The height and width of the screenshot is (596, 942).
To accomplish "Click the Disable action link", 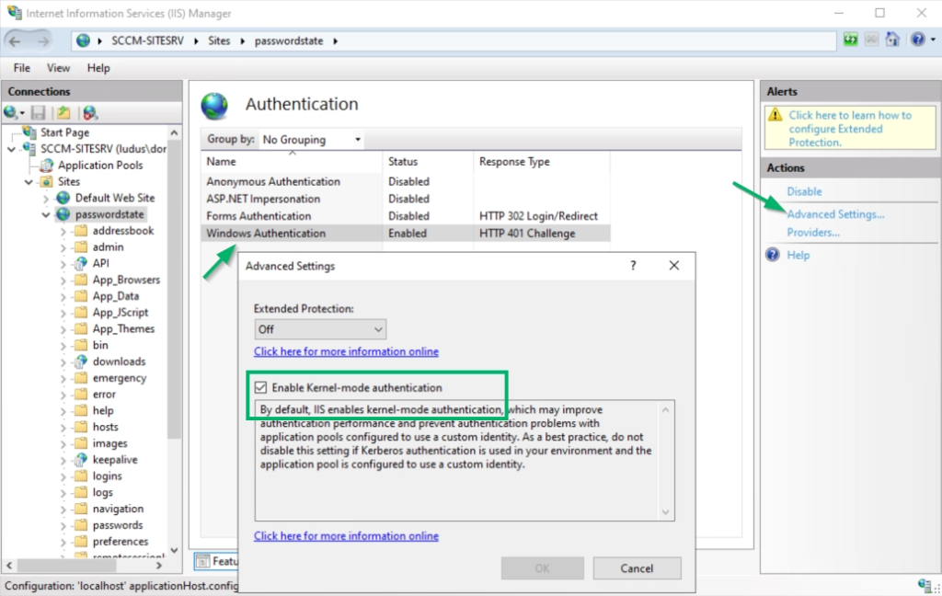I will click(804, 191).
